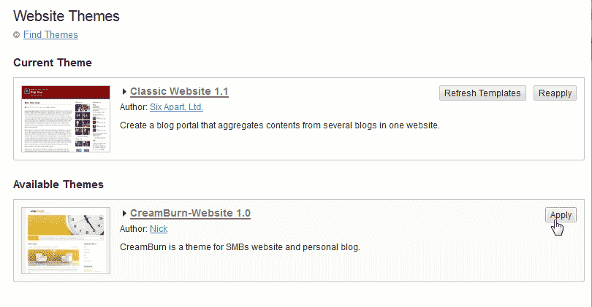The width and height of the screenshot is (592, 307).
Task: Visit author Nick's link
Action: (x=159, y=229)
